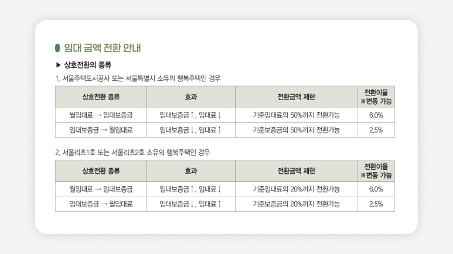Click the second table's 전환금액 제한 header
This screenshot has width=453, height=254.
click(297, 171)
